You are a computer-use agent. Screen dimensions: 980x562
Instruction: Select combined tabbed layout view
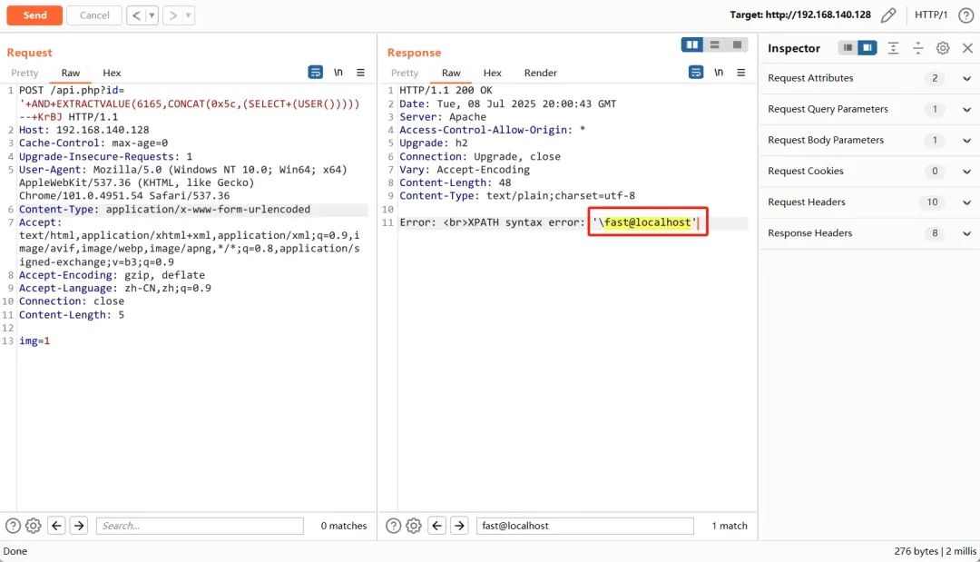pyautogui.click(x=737, y=45)
